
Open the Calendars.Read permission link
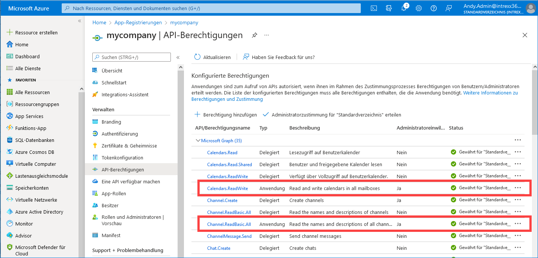pyautogui.click(x=222, y=152)
